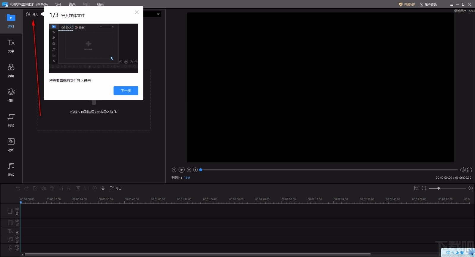Open the 编辑 (Edit) menu
Image resolution: width=475 pixels, height=257 pixels.
pyautogui.click(x=72, y=5)
